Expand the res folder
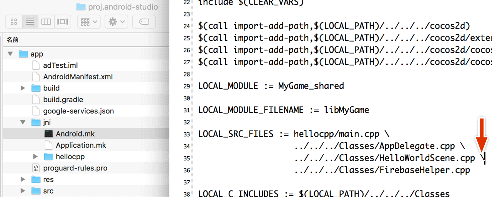Image resolution: width=492 pixels, height=197 pixels. click(23, 180)
